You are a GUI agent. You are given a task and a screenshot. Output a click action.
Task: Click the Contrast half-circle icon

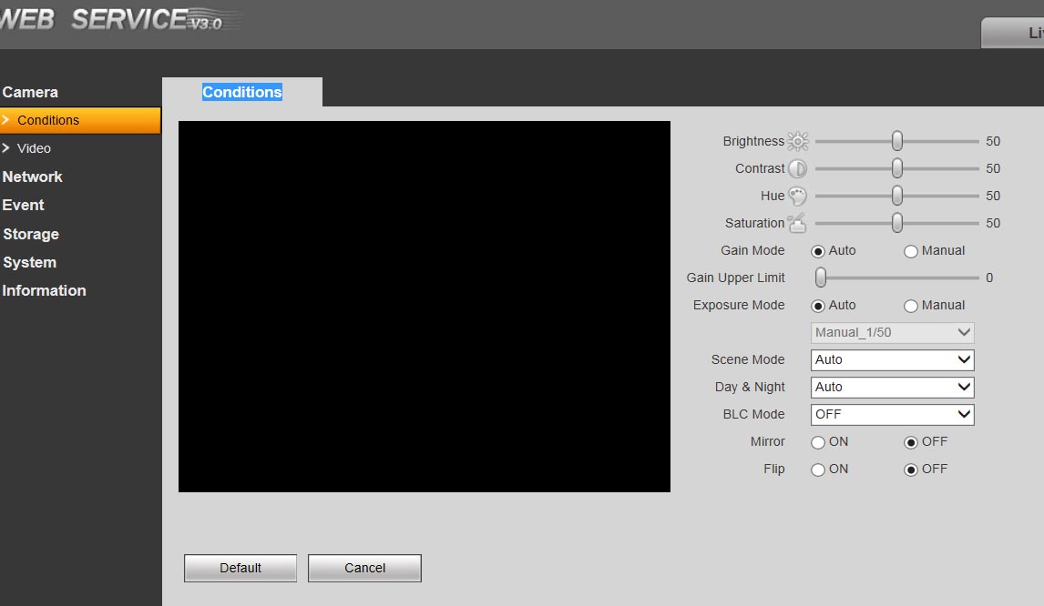(797, 168)
